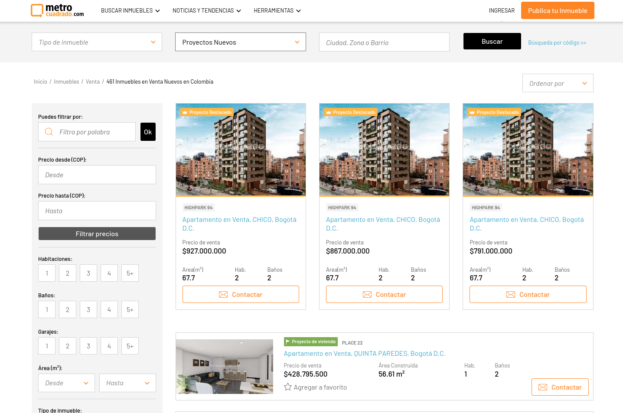Open the Place 22 apartment thumbnail image
This screenshot has height=413, width=623.
(225, 367)
